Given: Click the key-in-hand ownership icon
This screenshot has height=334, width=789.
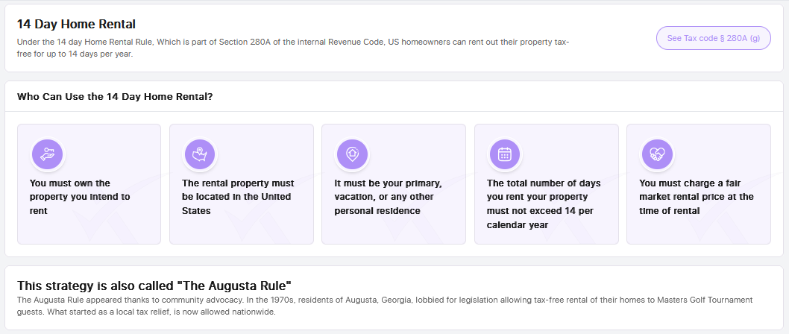Looking at the screenshot, I should pyautogui.click(x=47, y=154).
